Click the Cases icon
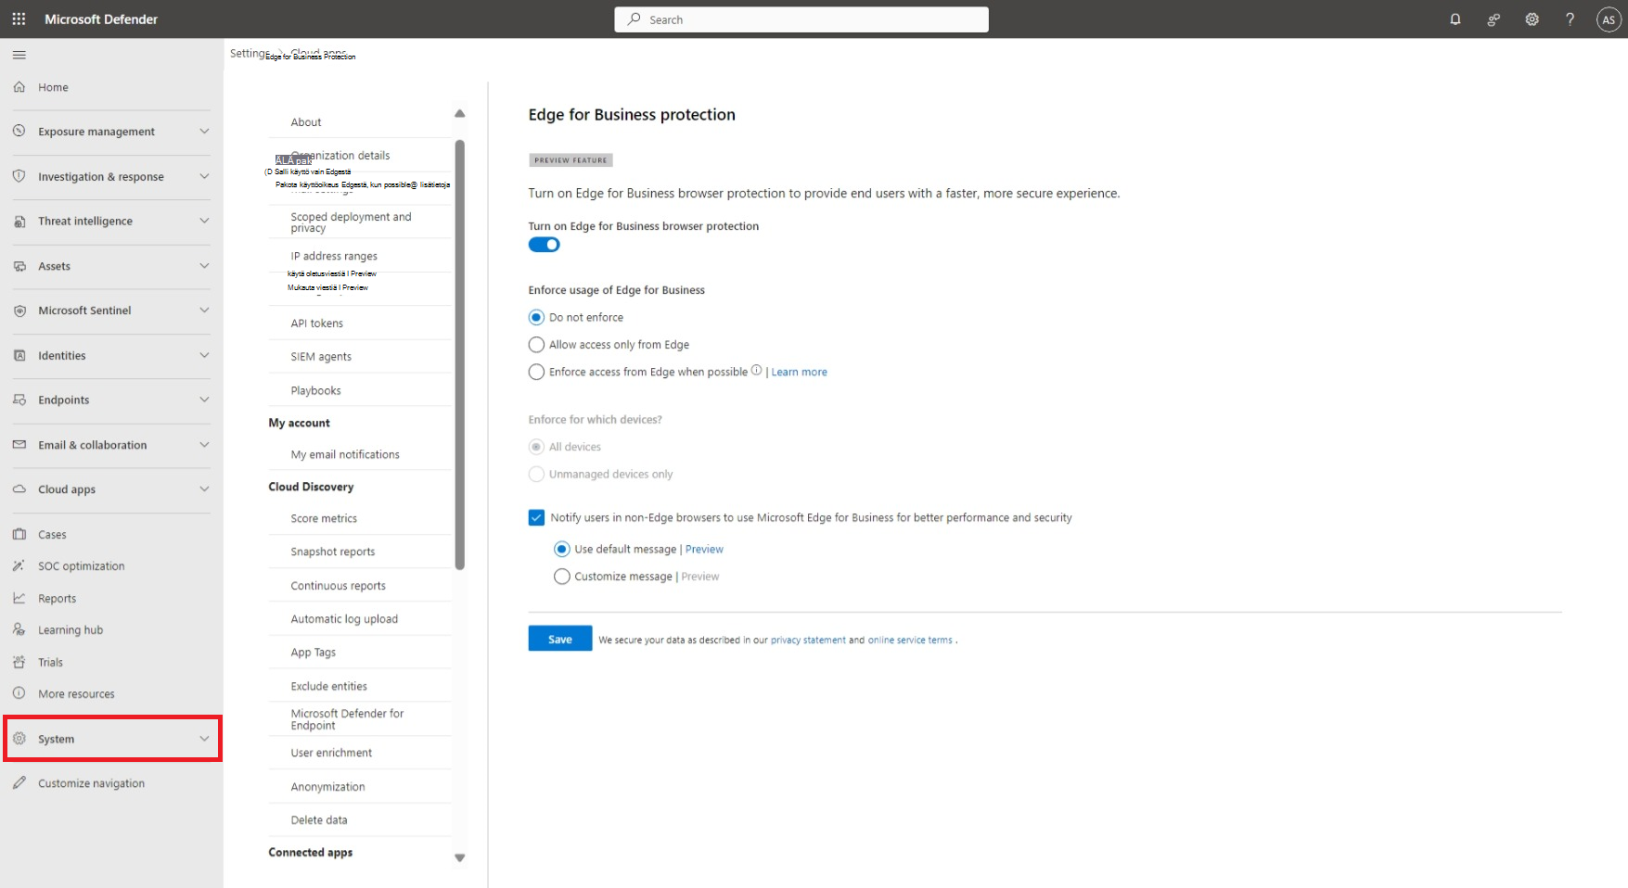Viewport: 1628px width, 888px height. click(19, 534)
